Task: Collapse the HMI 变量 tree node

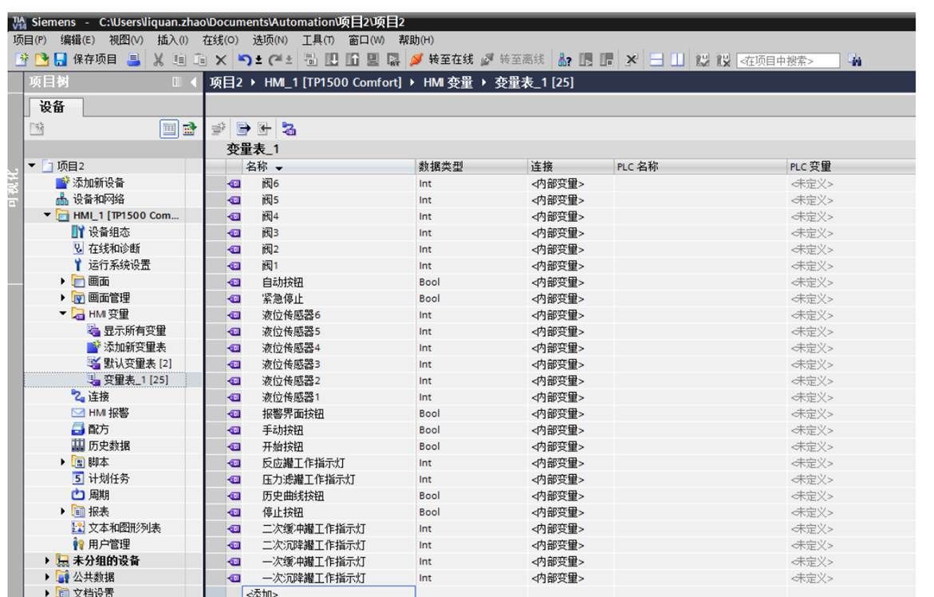Action: pyautogui.click(x=64, y=314)
